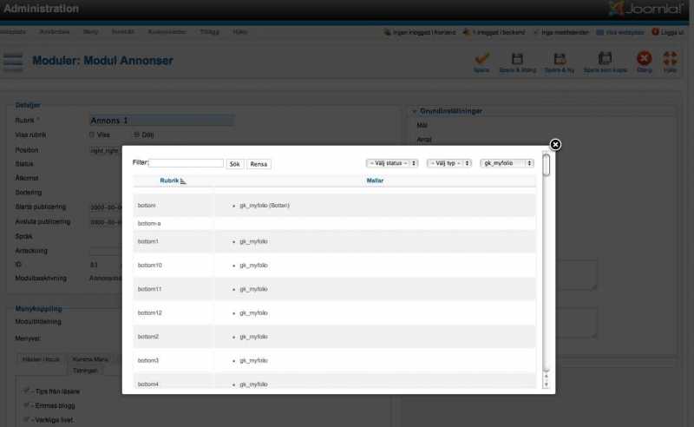
Task: Select the Visa radio for Visa rubrik
Action: click(92, 135)
